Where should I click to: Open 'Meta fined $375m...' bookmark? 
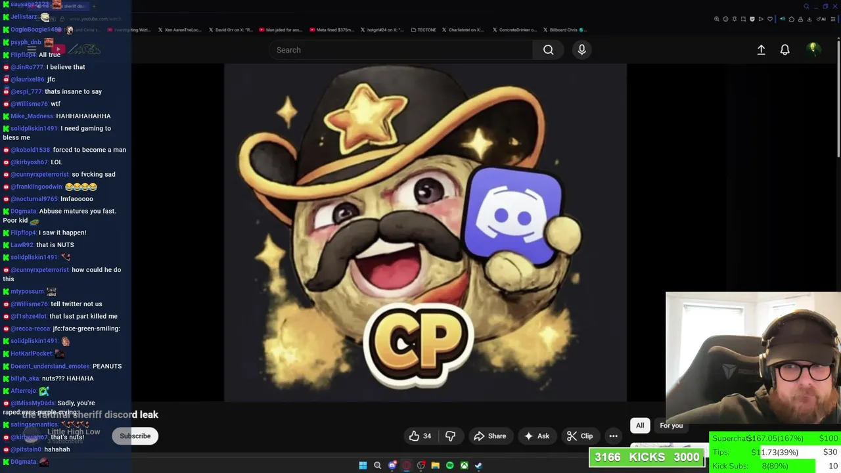coord(333,30)
